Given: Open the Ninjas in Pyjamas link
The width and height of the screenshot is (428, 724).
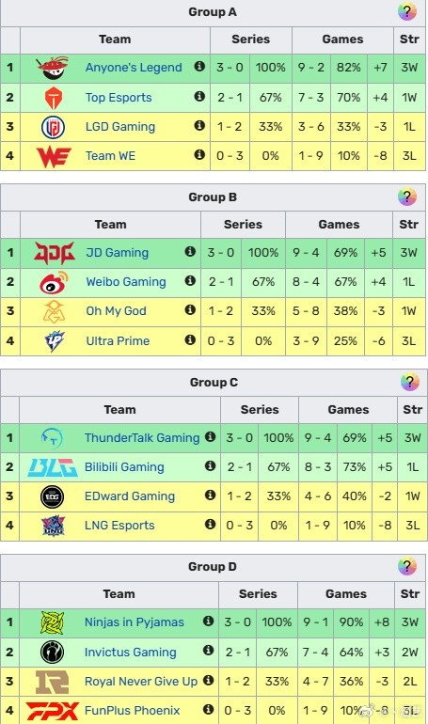Looking at the screenshot, I should coord(135,622).
